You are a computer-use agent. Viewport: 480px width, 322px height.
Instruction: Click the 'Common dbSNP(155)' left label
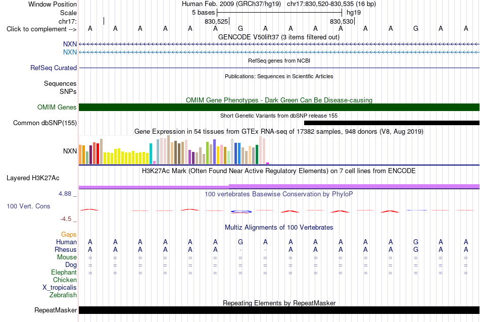click(x=45, y=123)
